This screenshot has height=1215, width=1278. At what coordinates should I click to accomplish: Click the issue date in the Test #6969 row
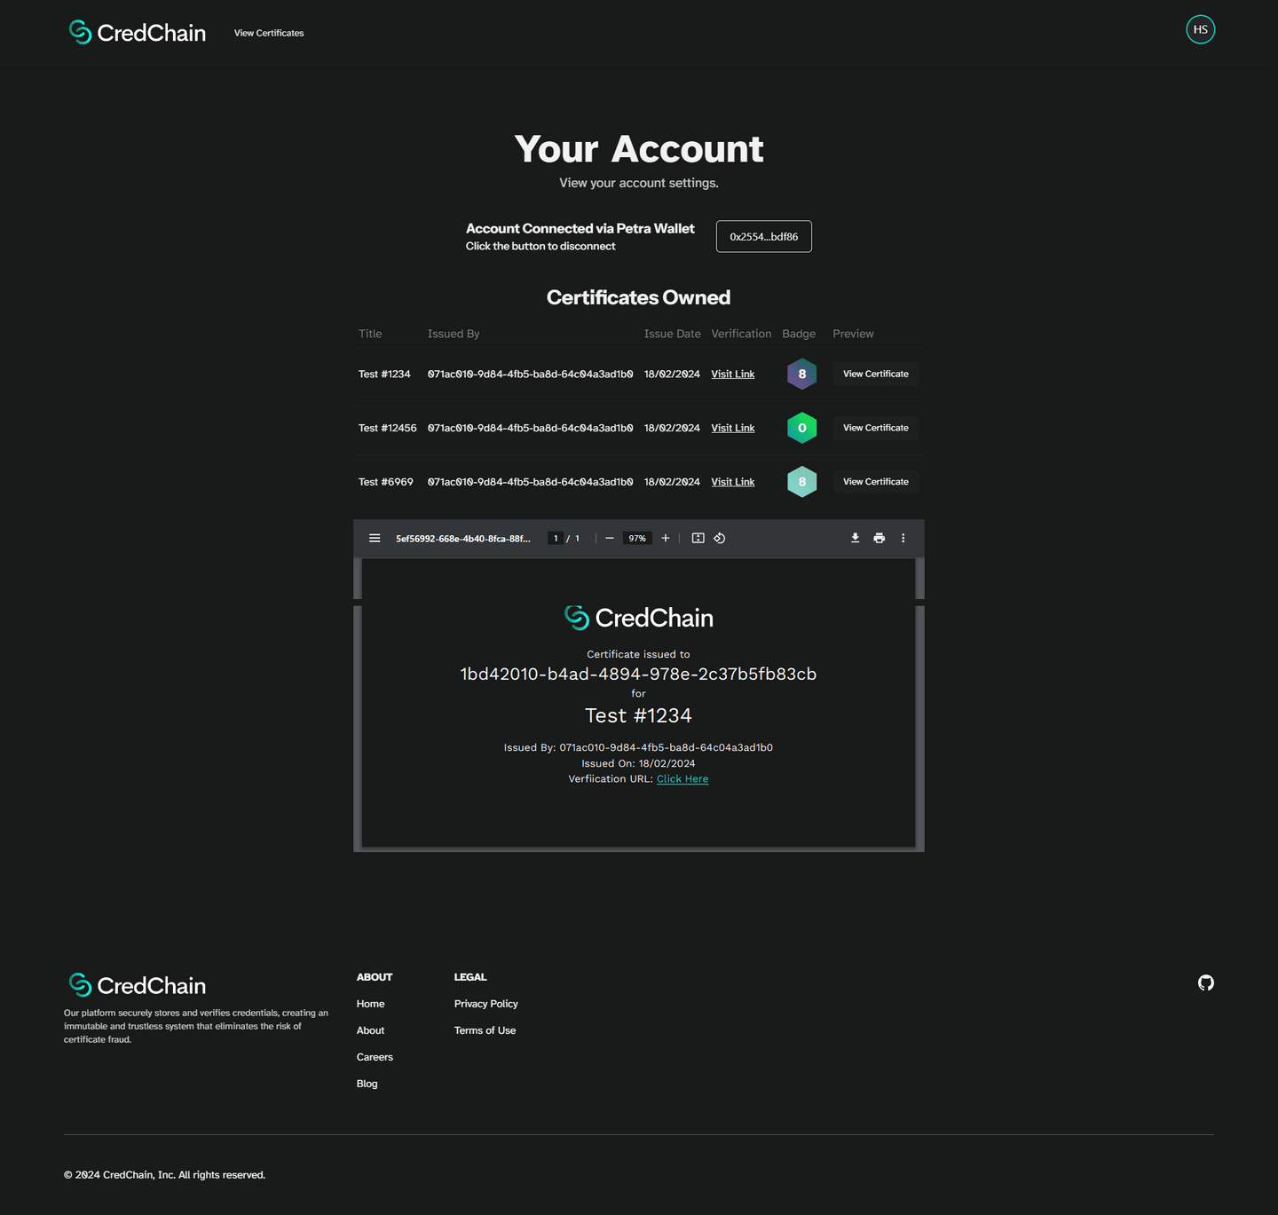point(672,482)
